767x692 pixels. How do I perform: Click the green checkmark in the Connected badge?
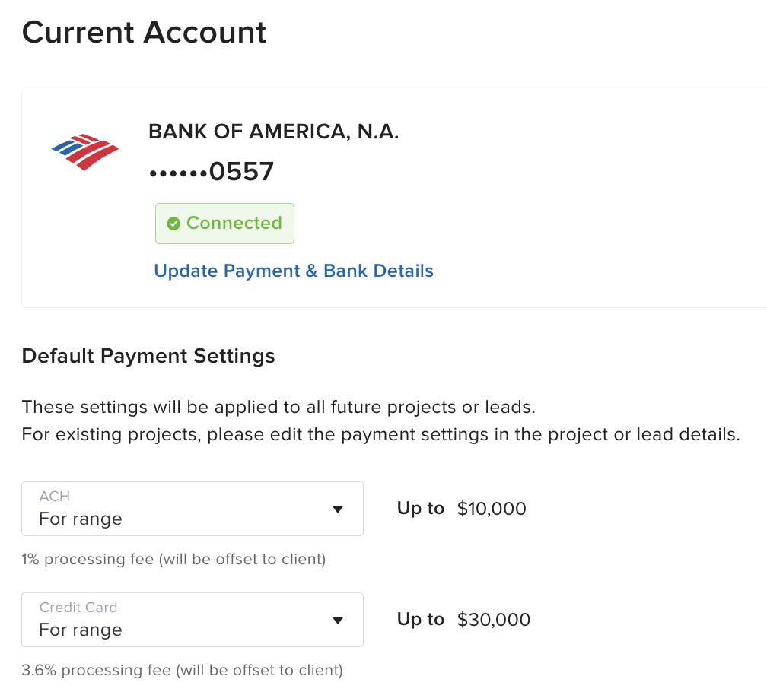pos(173,223)
